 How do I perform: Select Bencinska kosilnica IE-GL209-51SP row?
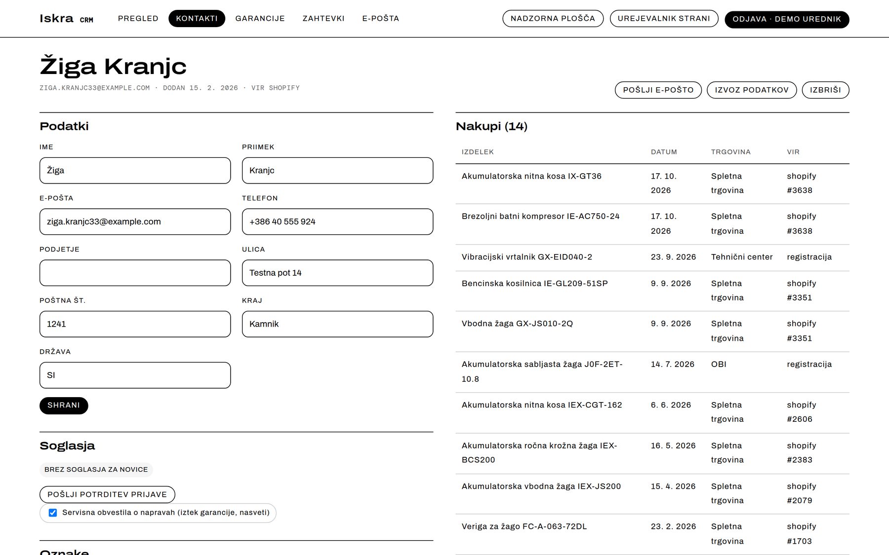point(652,291)
